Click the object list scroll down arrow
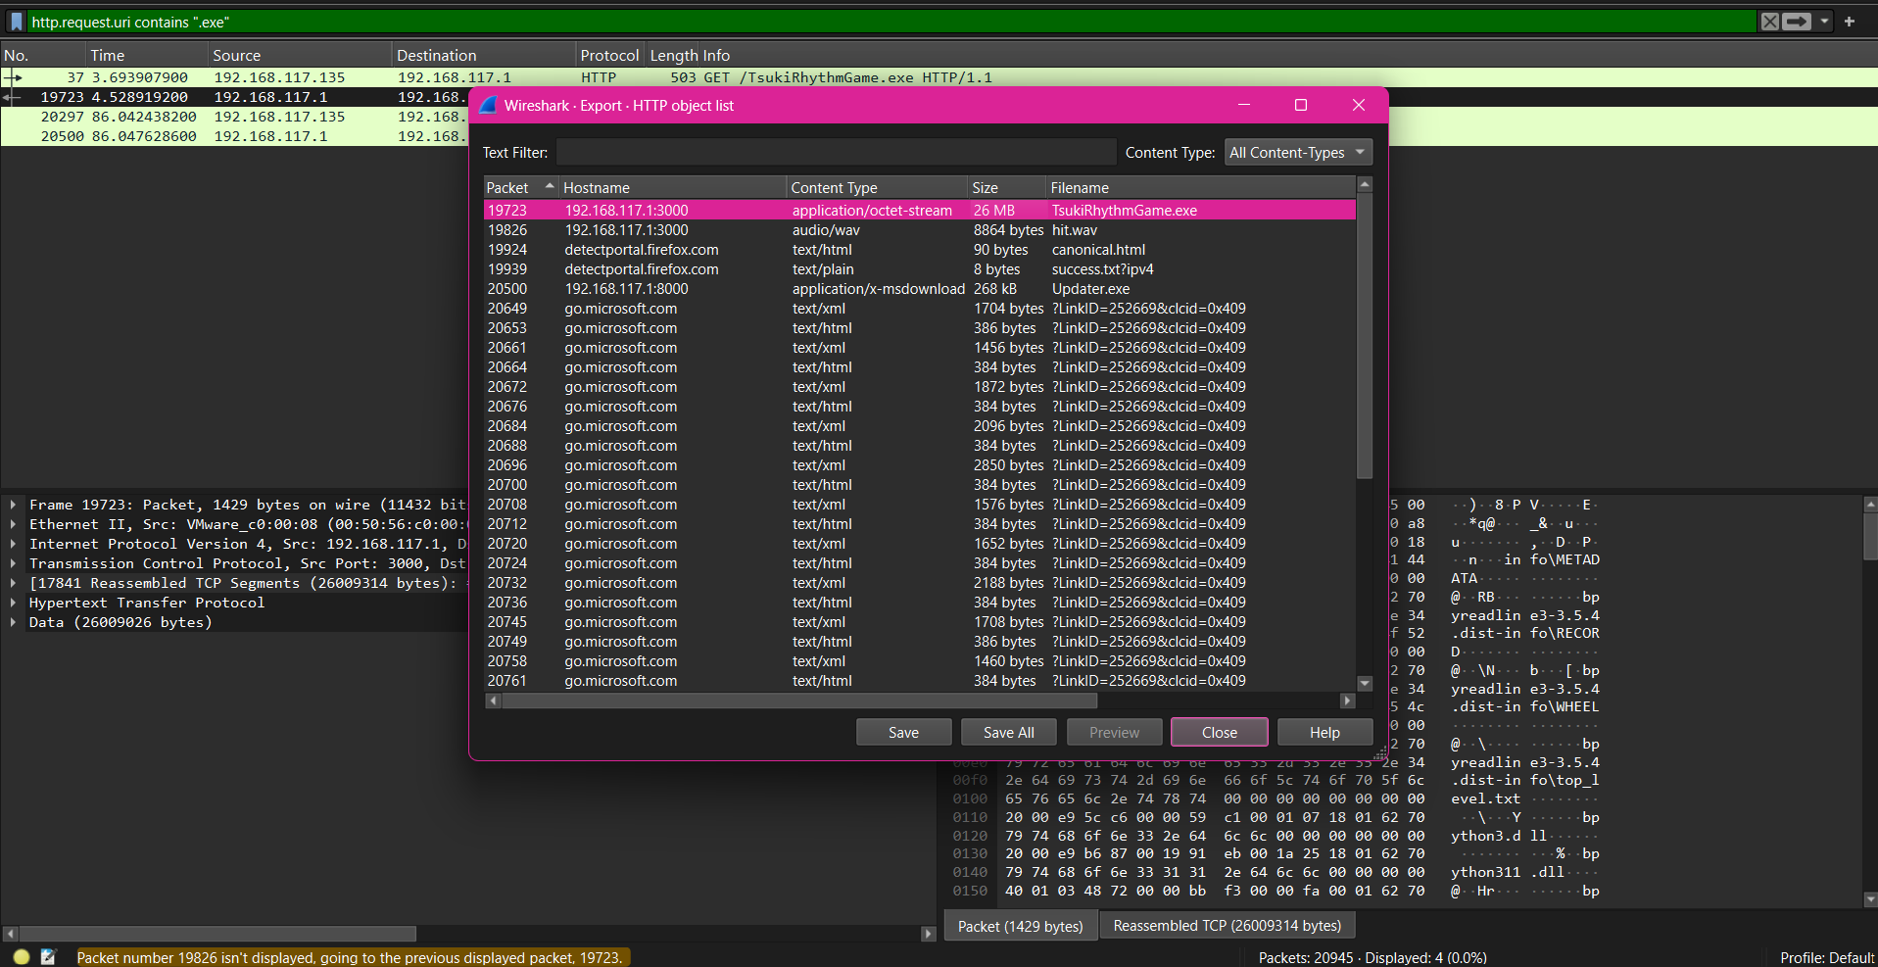 point(1365,683)
